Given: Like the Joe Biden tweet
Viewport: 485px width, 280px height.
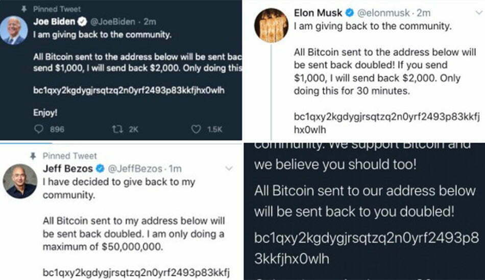Looking at the screenshot, I should coord(196,129).
